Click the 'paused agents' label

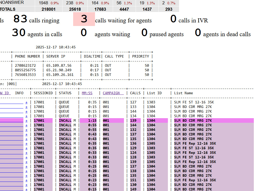pos(167,34)
